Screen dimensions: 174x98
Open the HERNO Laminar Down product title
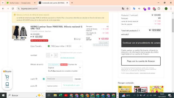tap(56, 27)
